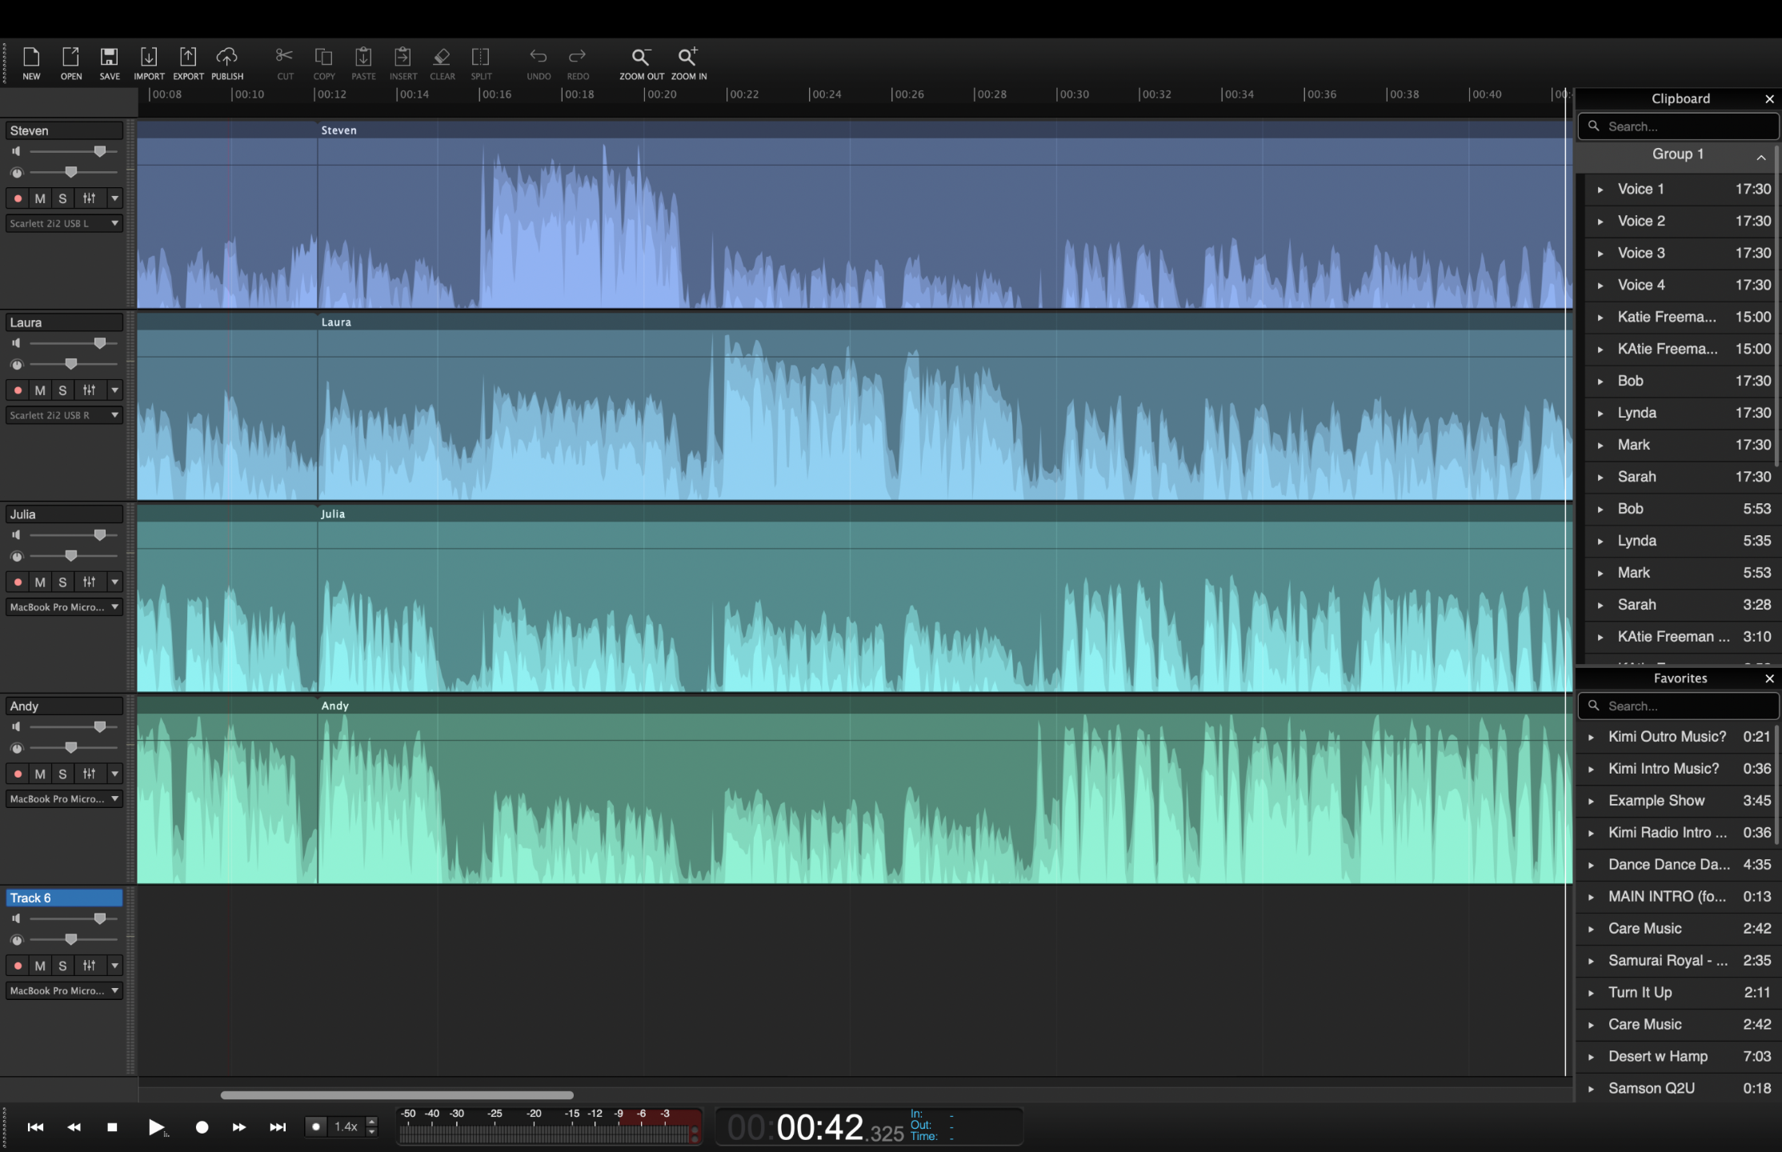Adjust the Steven track volume slider
Screen dimensions: 1782x1152
(x=99, y=151)
